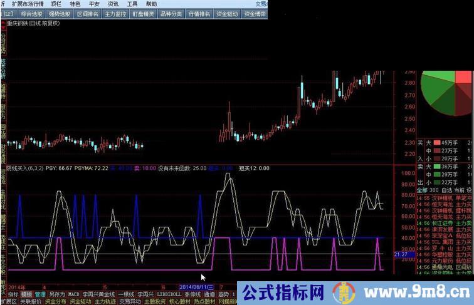Open 行情排名 from the toolbar
474x305 pixels.
pyautogui.click(x=198, y=13)
